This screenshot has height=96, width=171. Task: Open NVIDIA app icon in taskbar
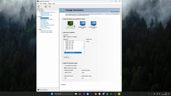coord(119,94)
